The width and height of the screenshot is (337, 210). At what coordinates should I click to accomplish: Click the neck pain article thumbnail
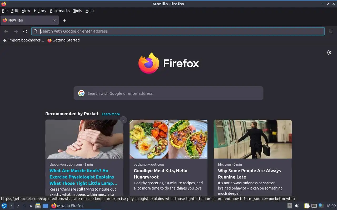pos(84,139)
